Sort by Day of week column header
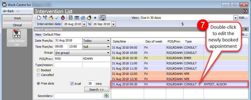 [x=155, y=41]
